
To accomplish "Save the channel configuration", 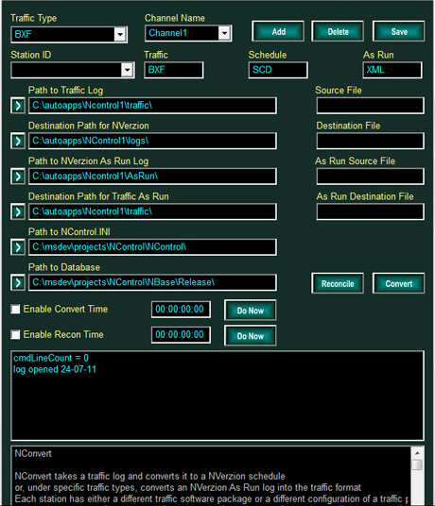I will pyautogui.click(x=399, y=32).
